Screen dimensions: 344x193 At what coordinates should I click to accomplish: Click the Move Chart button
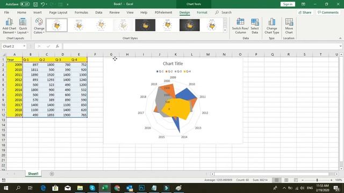289,26
